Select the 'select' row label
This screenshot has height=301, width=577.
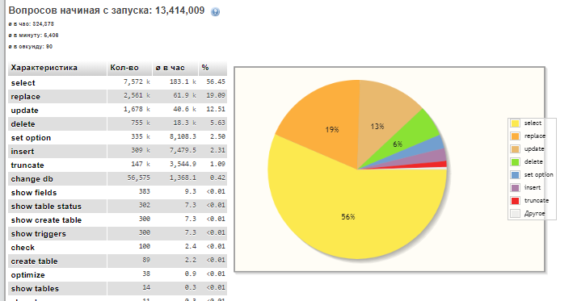(23, 83)
